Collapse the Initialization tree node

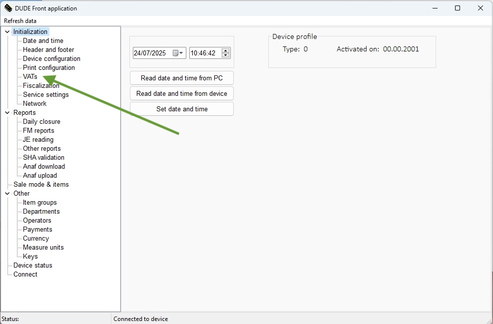[x=7, y=32]
